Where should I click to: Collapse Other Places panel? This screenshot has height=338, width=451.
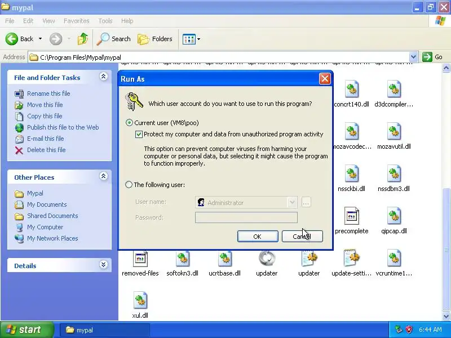pos(104,176)
